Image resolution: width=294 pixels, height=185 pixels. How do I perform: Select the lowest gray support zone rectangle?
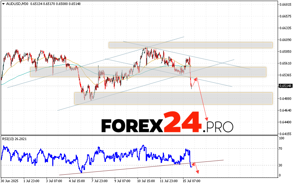[173, 98]
